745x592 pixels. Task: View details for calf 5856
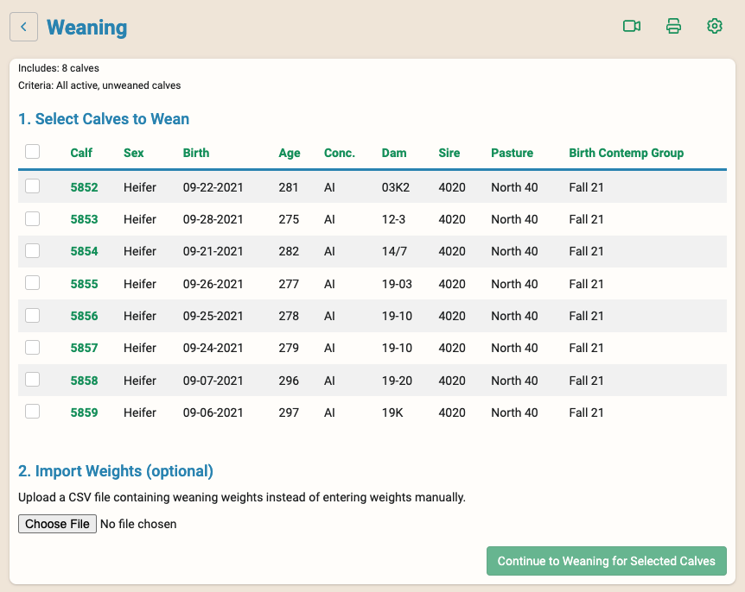coord(83,316)
